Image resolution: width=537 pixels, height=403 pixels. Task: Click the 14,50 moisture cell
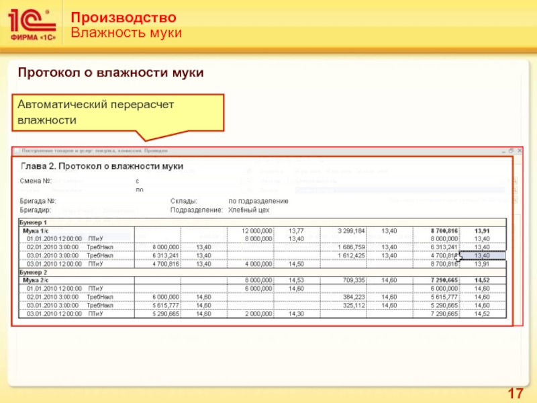pos(296,264)
